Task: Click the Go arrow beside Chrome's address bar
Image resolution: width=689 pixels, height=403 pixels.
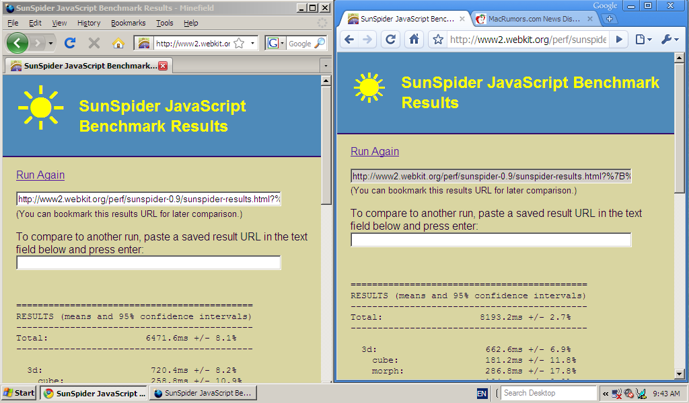Action: (618, 39)
